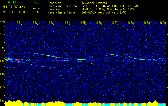168x106 pixels.
Task: Pick the 1859 time marker
Action: 147,23
